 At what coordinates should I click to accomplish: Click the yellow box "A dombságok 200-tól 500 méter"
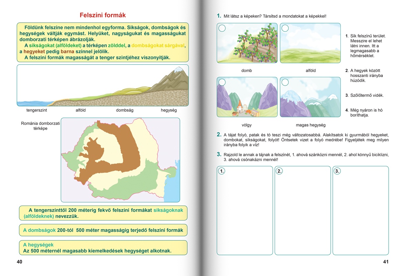[x=103, y=230]
